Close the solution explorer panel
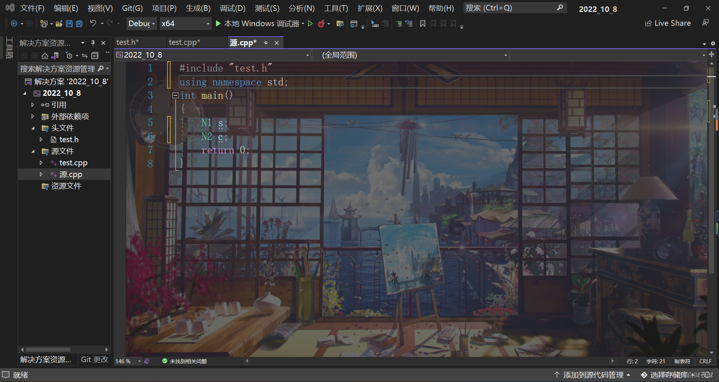Image resolution: width=719 pixels, height=382 pixels. 103,43
